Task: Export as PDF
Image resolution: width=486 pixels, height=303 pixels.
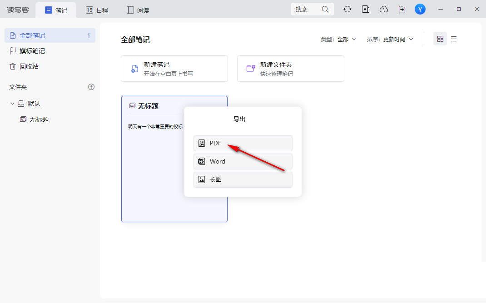Action: coord(243,143)
